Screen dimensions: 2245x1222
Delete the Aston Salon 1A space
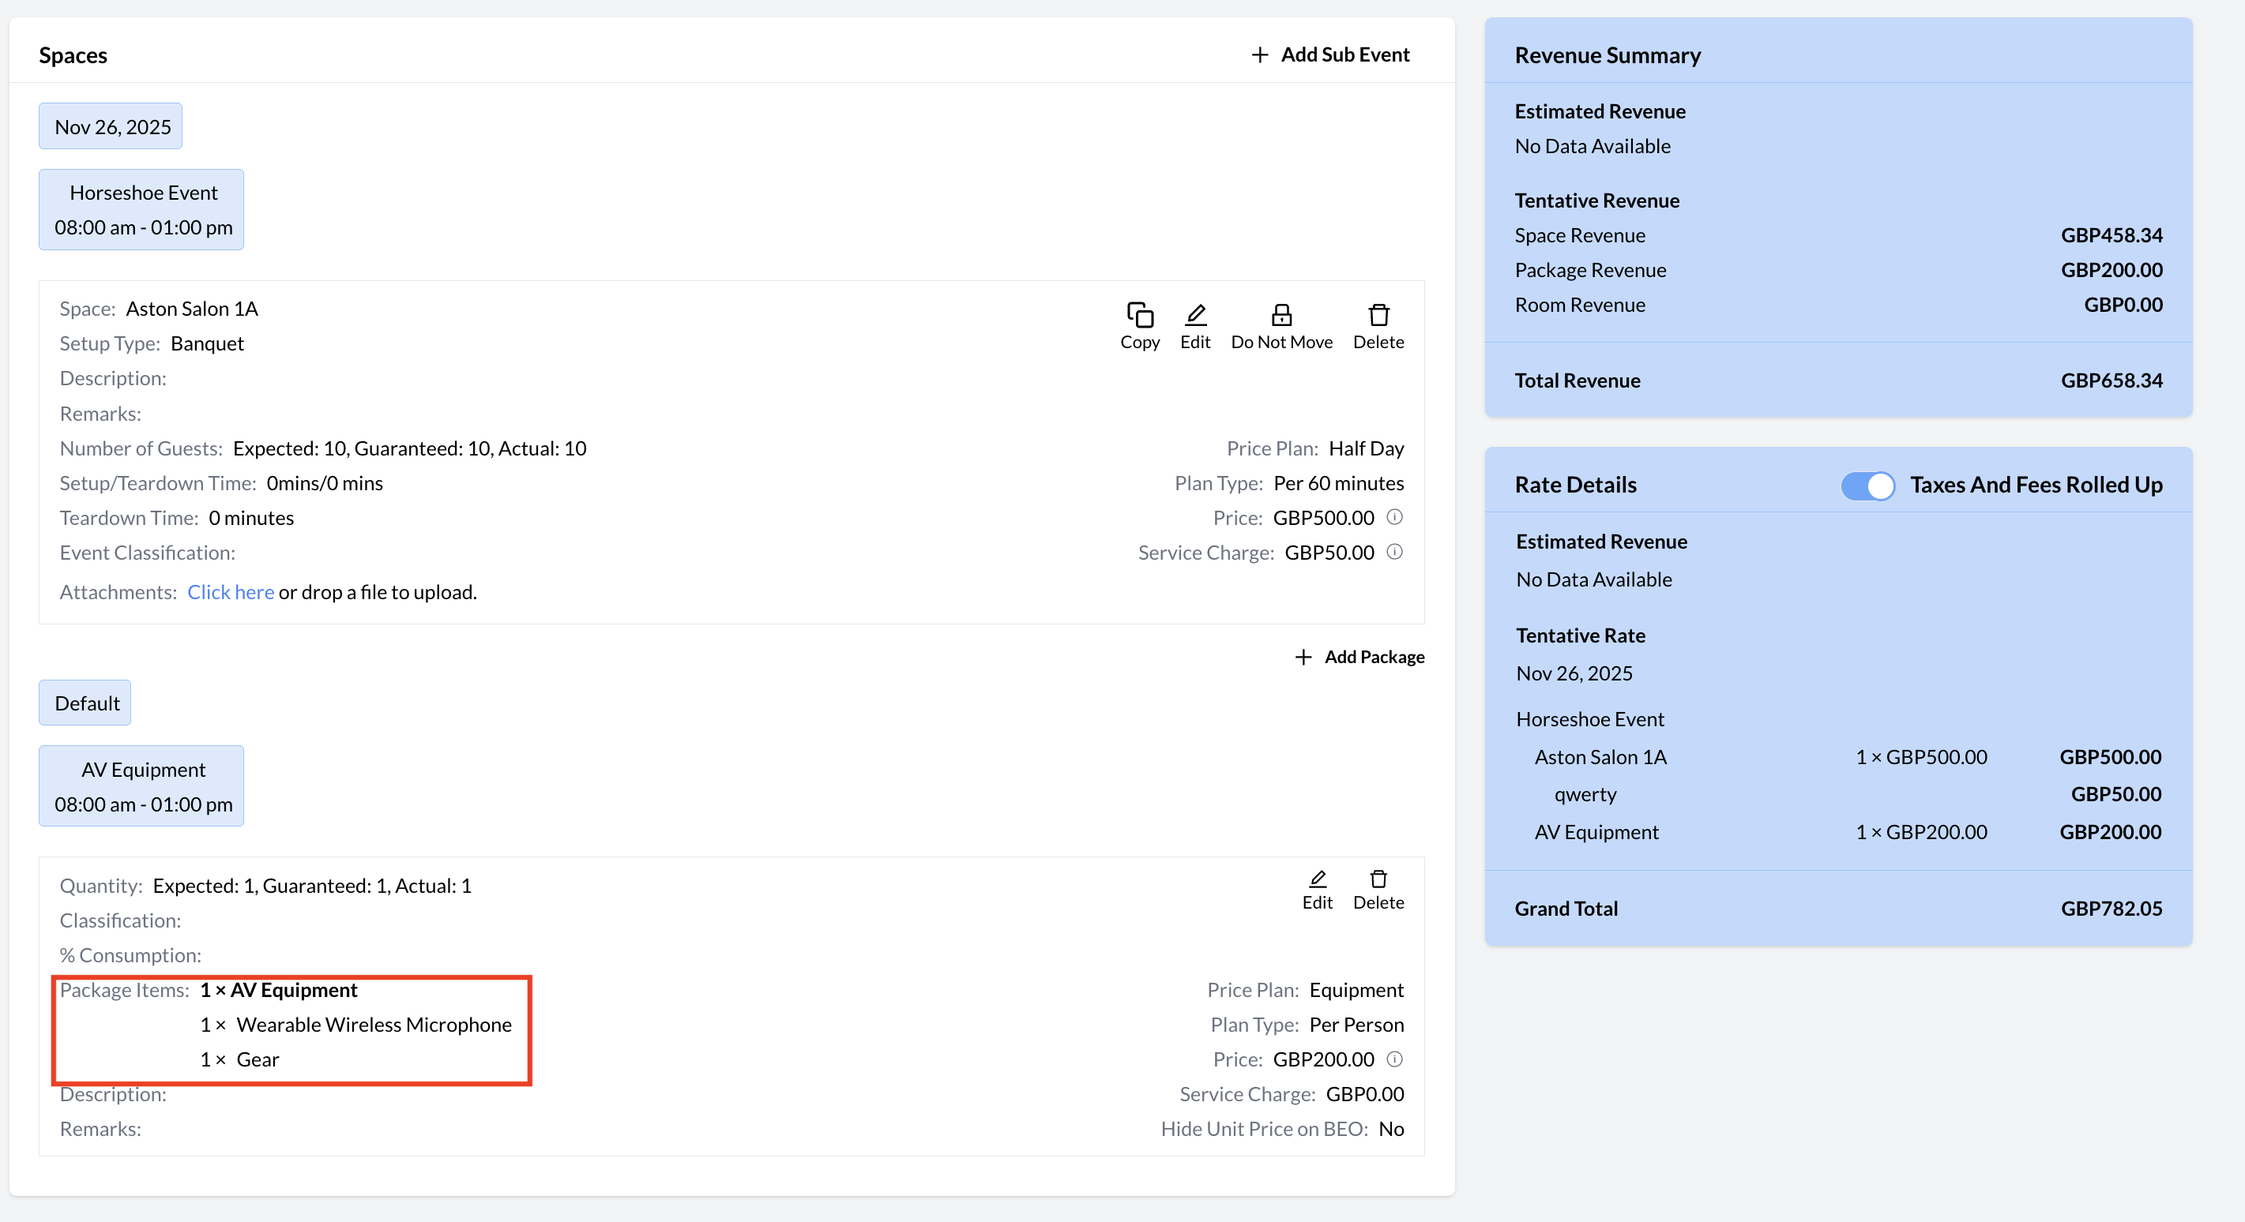coord(1378,315)
